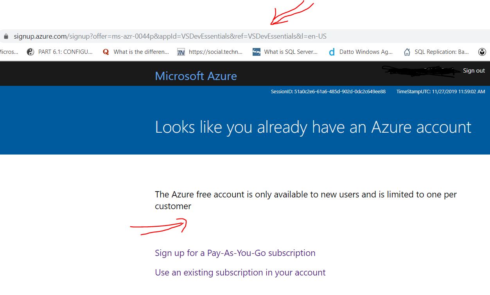Click the SessionID text in the banner
Screen dimensions: 490x295
point(328,92)
